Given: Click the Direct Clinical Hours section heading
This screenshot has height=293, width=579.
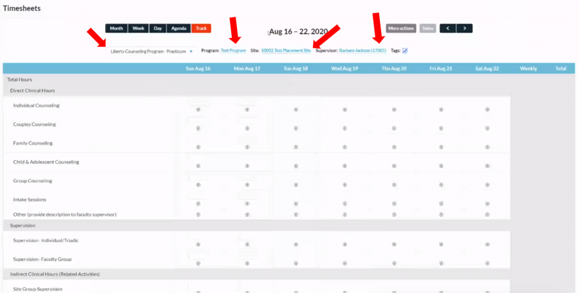Looking at the screenshot, I should (32, 90).
